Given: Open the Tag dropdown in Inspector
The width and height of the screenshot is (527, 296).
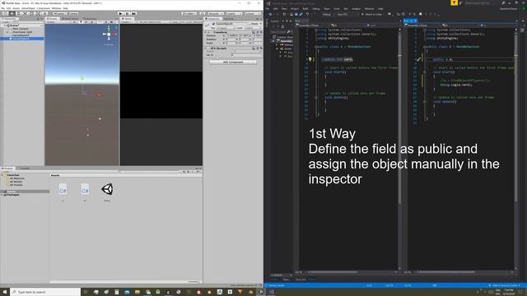Looking at the screenshot, I should click(x=225, y=28).
